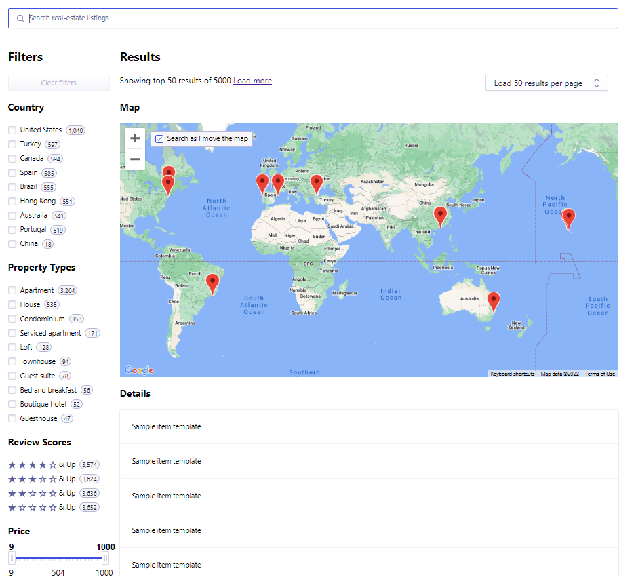The image size is (636, 577).
Task: Check the Bed and breakfast property type
Action: (x=12, y=390)
